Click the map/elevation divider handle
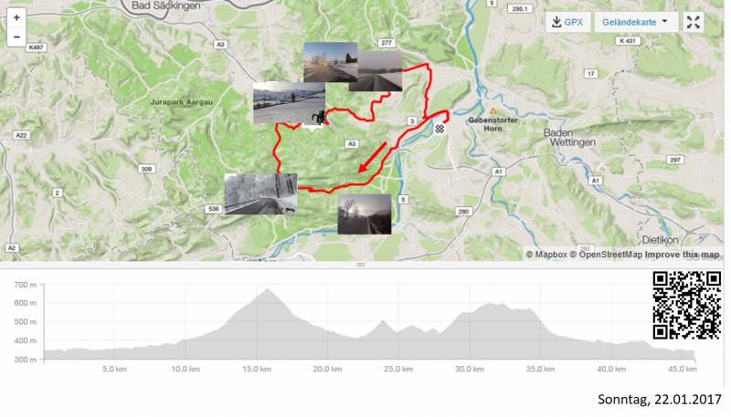 pos(361,265)
